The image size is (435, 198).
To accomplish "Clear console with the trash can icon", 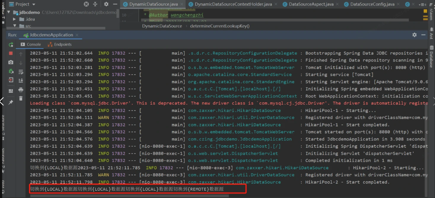I will [x=21, y=98].
